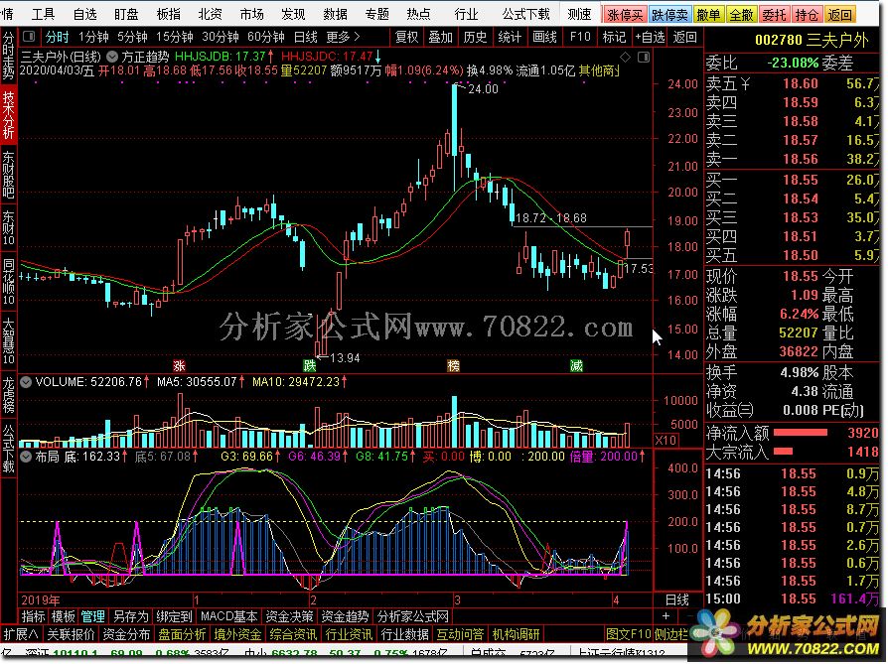
Task: Toggle the 叠加 overlay option
Action: [x=439, y=37]
